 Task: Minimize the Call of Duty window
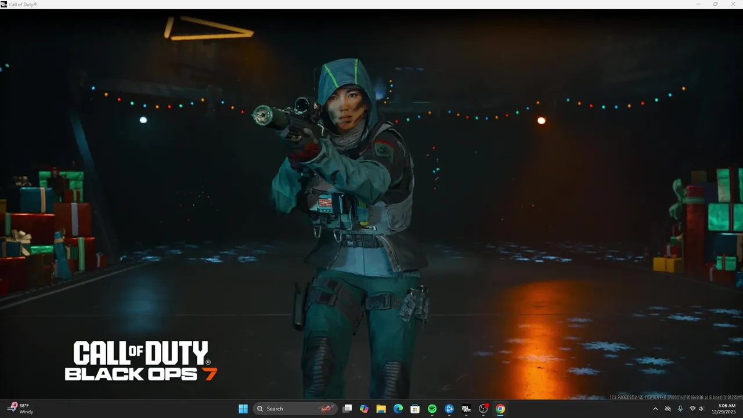(698, 4)
